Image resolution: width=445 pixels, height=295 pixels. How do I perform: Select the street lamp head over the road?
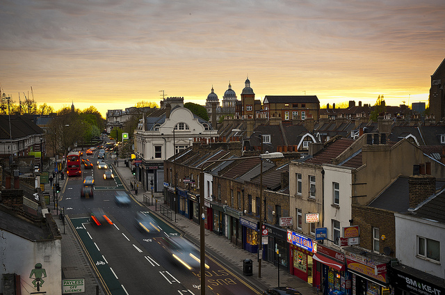272,155
